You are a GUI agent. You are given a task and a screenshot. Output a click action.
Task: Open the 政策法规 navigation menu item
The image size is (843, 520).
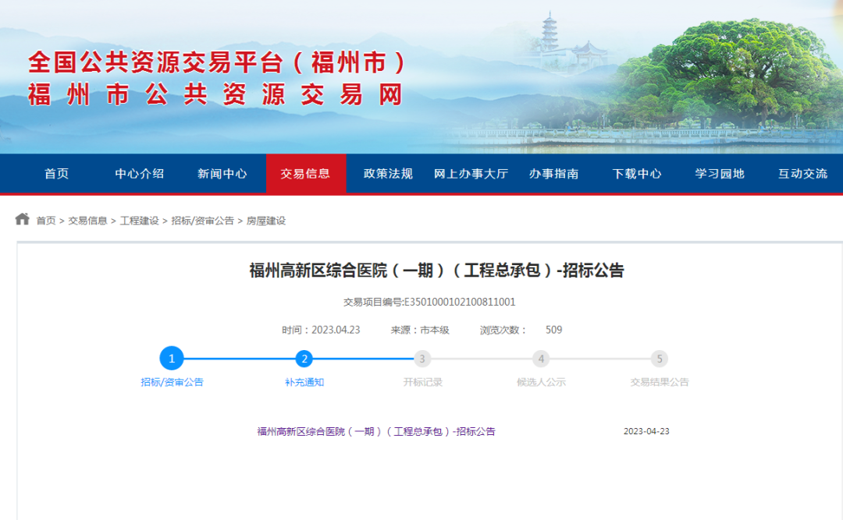(x=386, y=174)
